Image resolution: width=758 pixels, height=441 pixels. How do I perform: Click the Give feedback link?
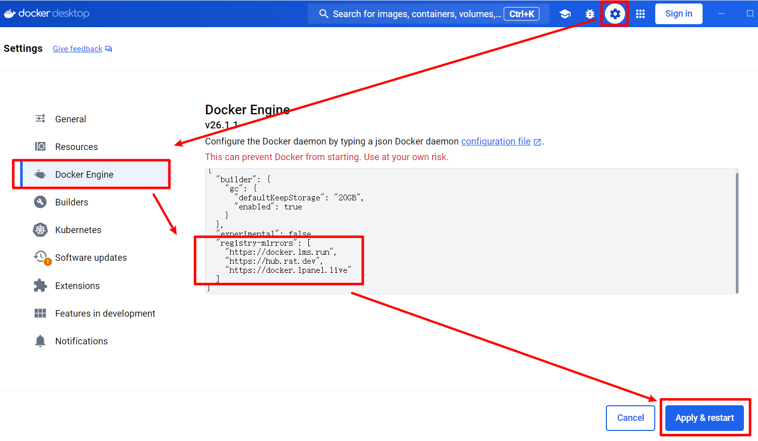(78, 49)
